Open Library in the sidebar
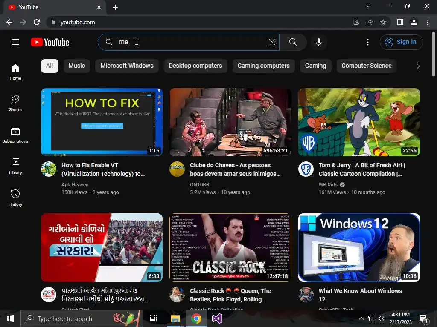Viewport: 437px width, 327px height. click(15, 166)
